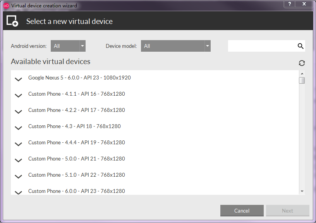Screen dimensions: 316x223
Task: Click the scrollbar down arrow
Action: pyautogui.click(x=302, y=191)
